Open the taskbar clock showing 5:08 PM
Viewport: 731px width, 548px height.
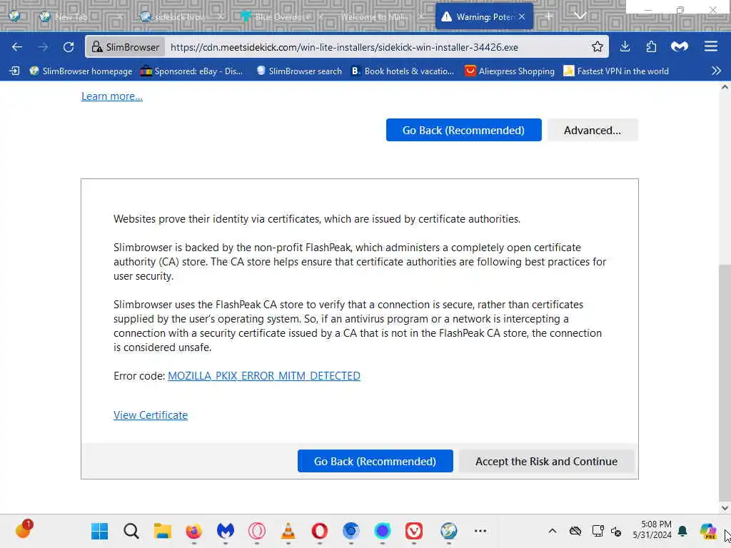point(652,530)
